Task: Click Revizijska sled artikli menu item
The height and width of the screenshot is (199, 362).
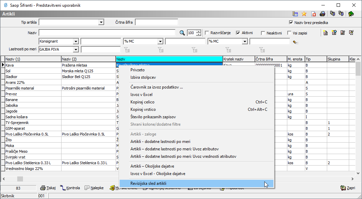Action: 196,183
